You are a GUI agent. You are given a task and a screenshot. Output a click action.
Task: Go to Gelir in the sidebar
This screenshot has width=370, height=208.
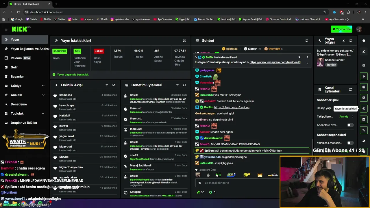[25, 67]
